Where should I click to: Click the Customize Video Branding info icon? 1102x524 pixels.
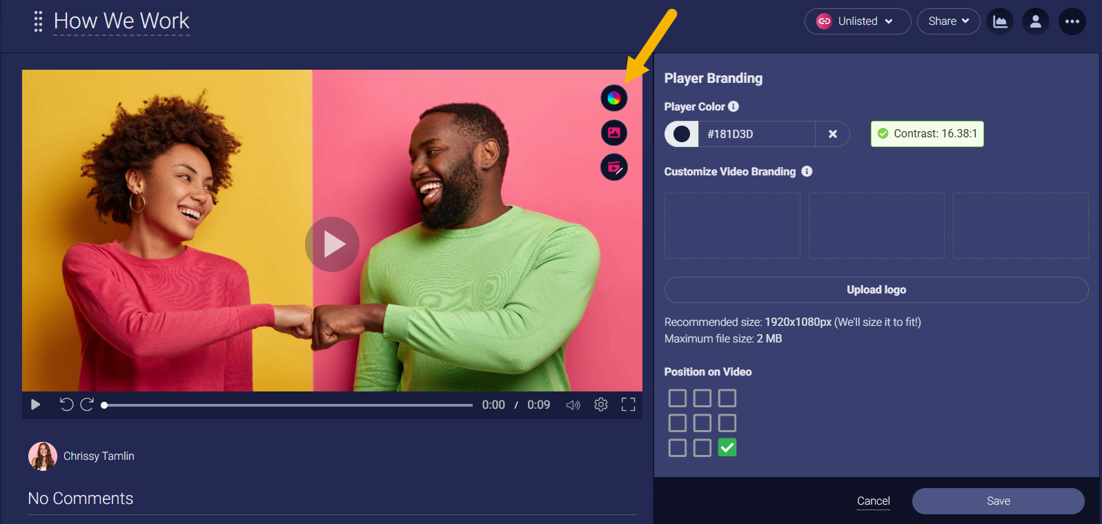pyautogui.click(x=807, y=171)
